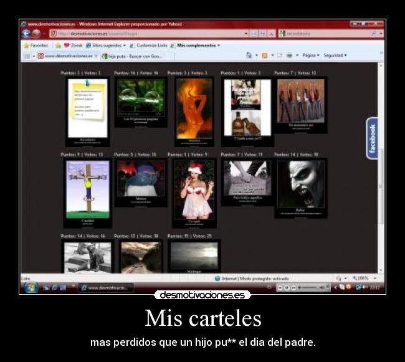Viewport: 405px width, 362px height.
Task: Open the screaming vampire poster thumbnail
Action: pyautogui.click(x=301, y=189)
